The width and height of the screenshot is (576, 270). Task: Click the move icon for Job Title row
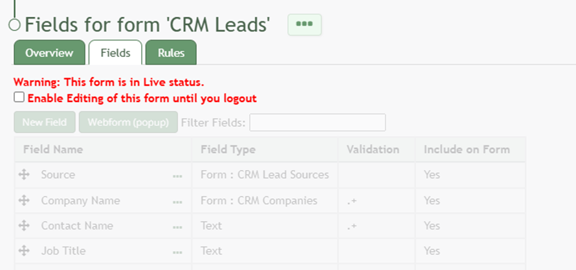point(25,251)
